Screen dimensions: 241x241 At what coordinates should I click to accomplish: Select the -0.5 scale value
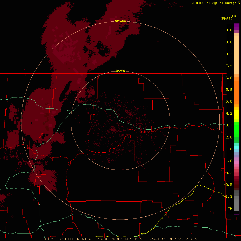[x=228, y=185]
